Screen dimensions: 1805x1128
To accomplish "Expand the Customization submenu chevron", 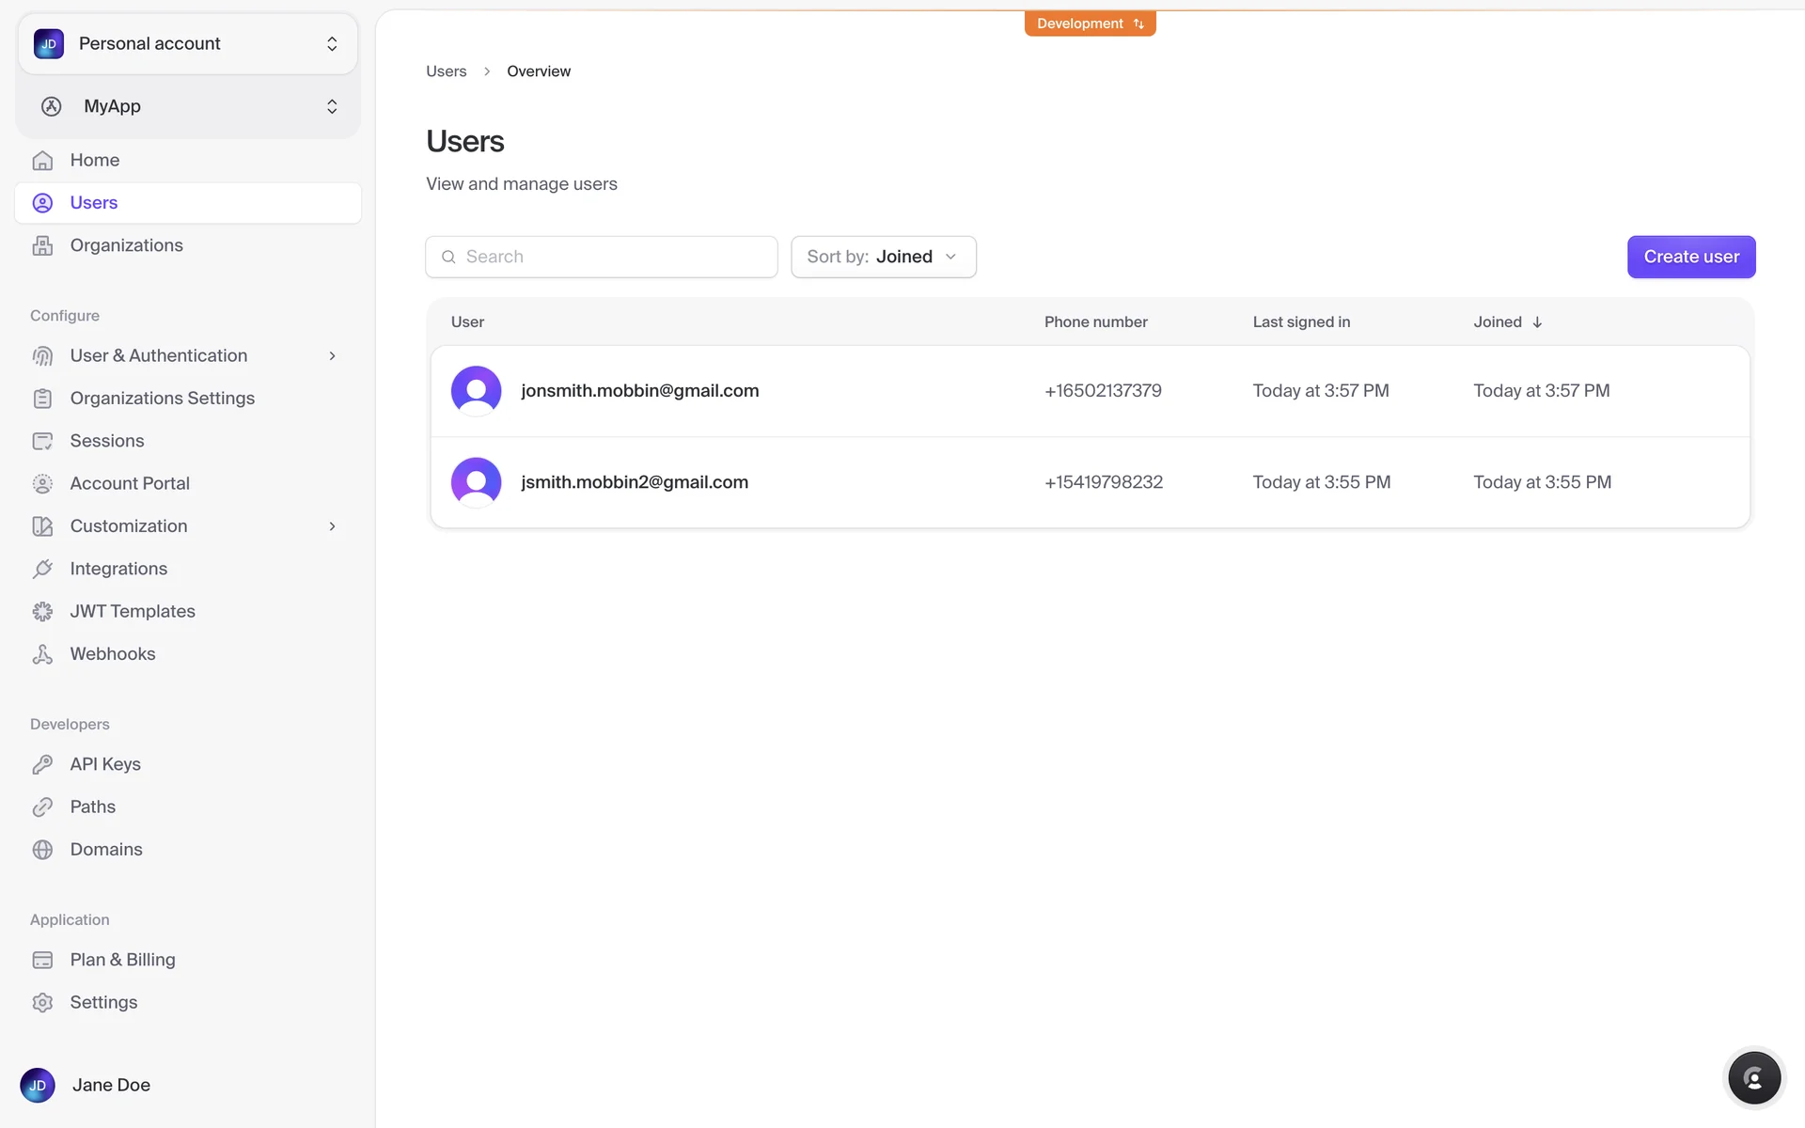I will pyautogui.click(x=332, y=526).
